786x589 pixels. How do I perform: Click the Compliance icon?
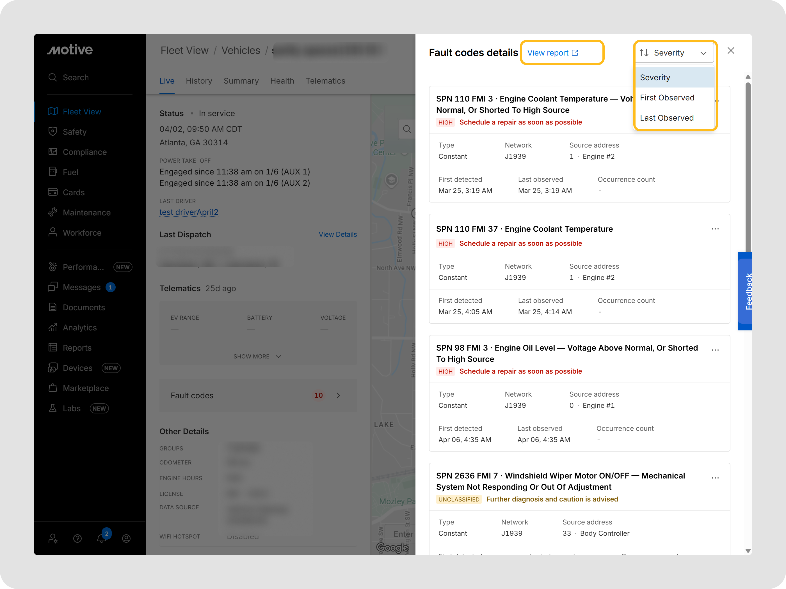(52, 152)
